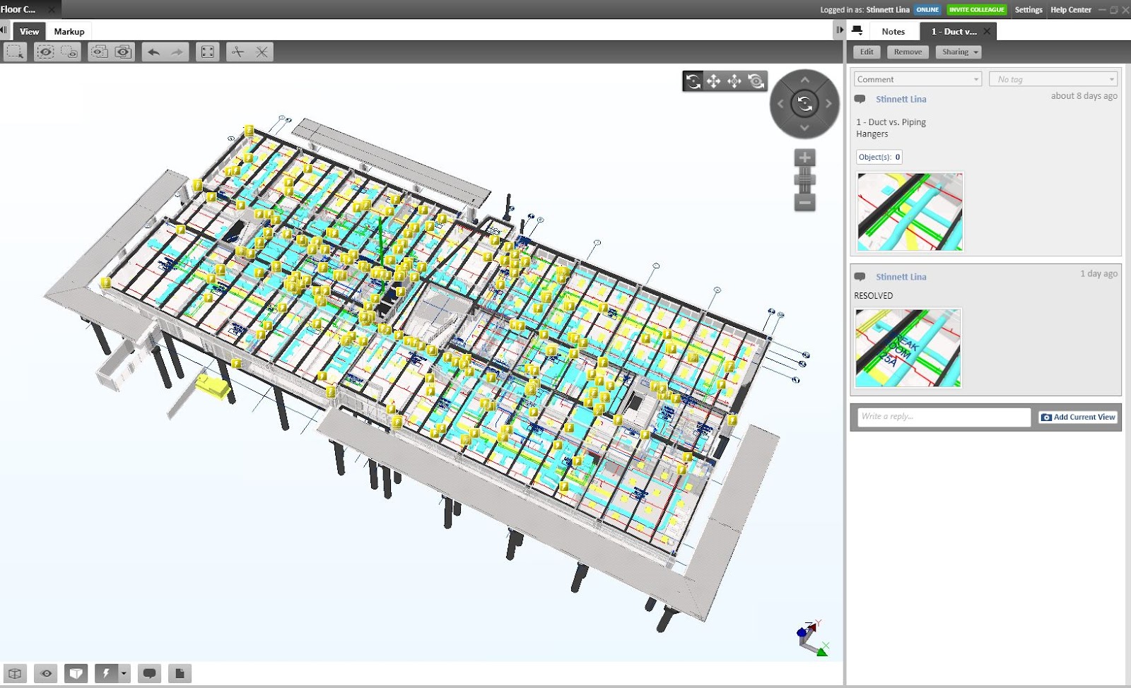This screenshot has height=688, width=1131.
Task: Activate the rectangle selection tool
Action: pyautogui.click(x=15, y=52)
